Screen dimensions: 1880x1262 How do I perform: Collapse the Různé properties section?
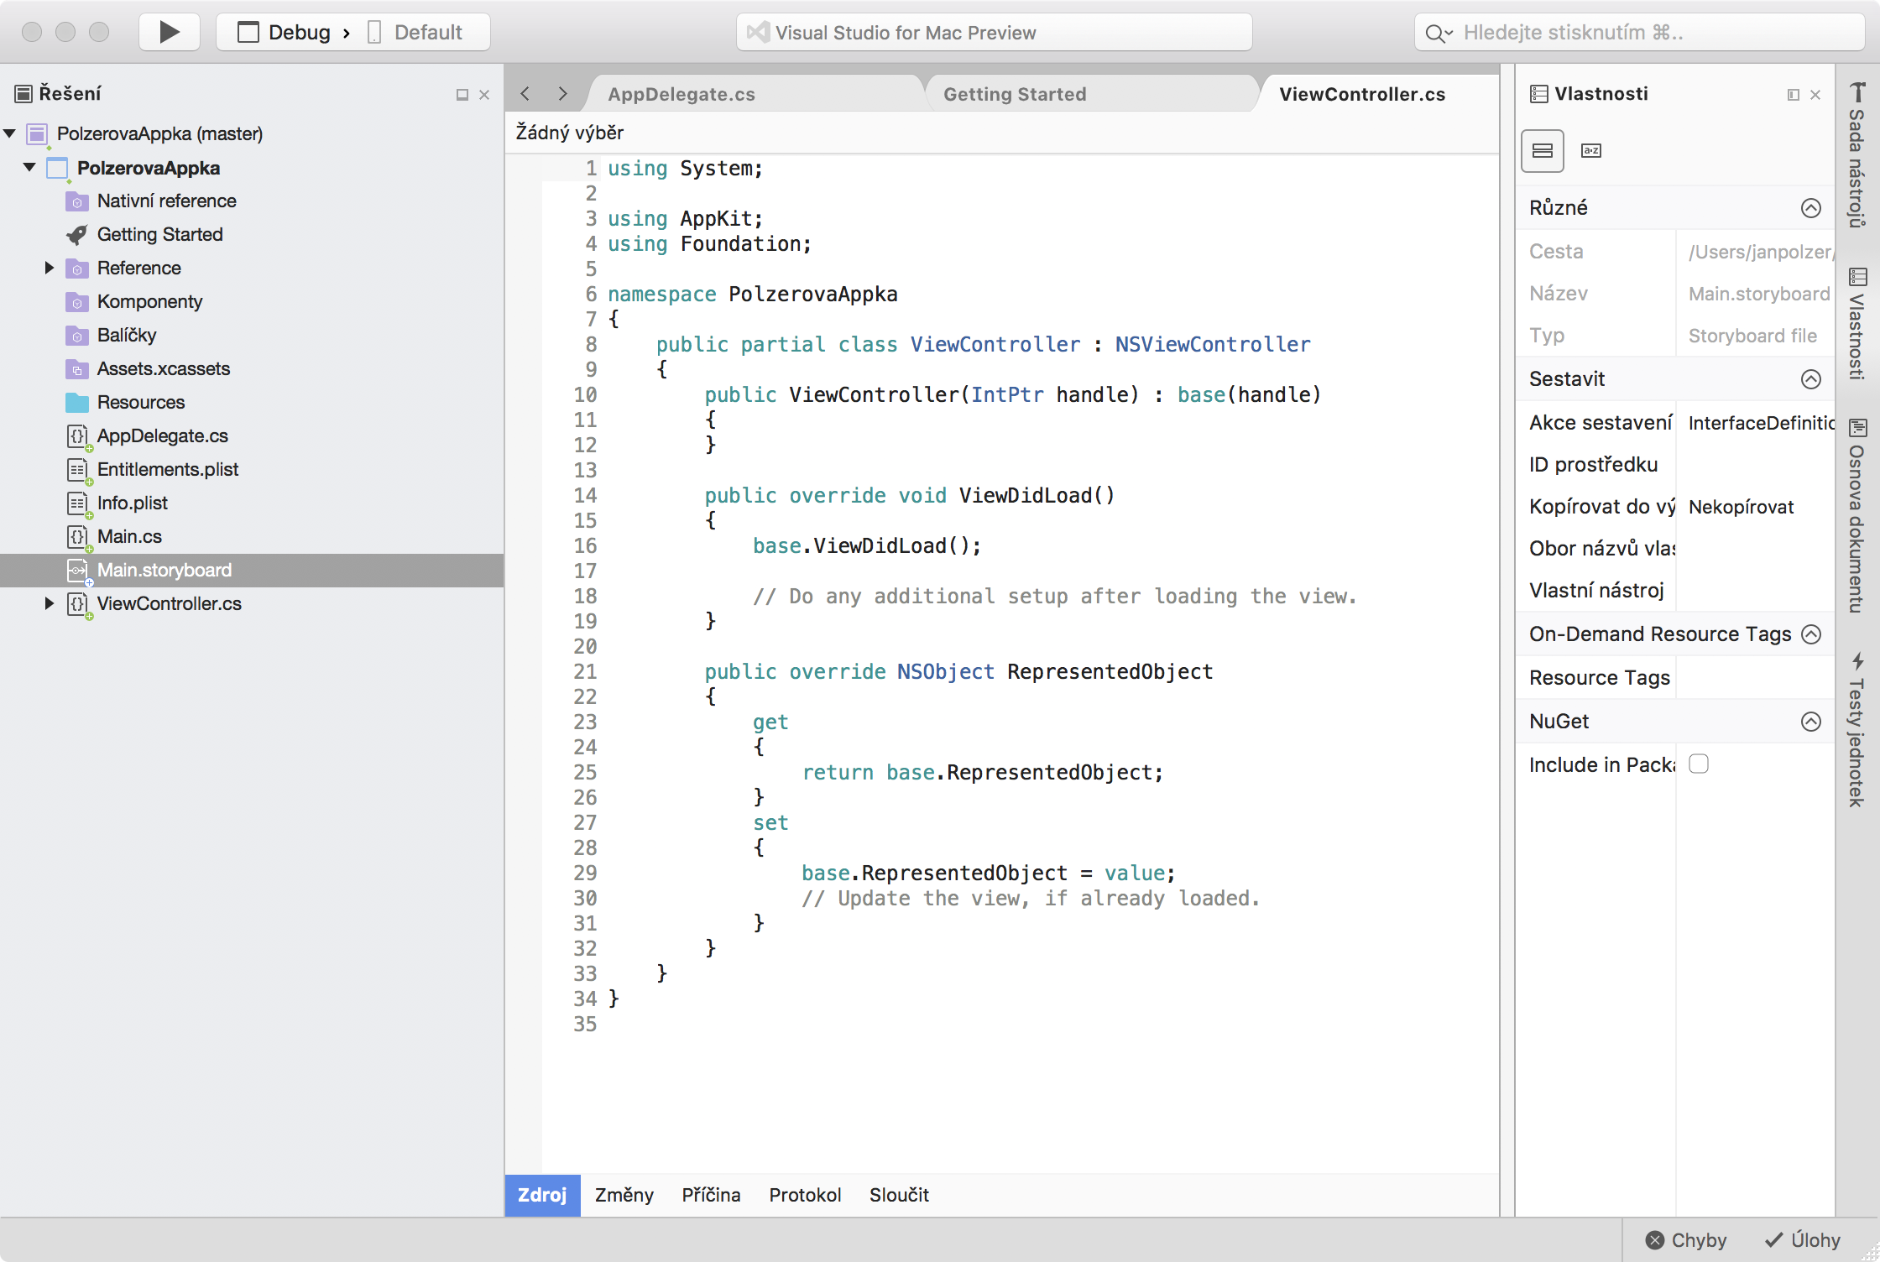1811,208
